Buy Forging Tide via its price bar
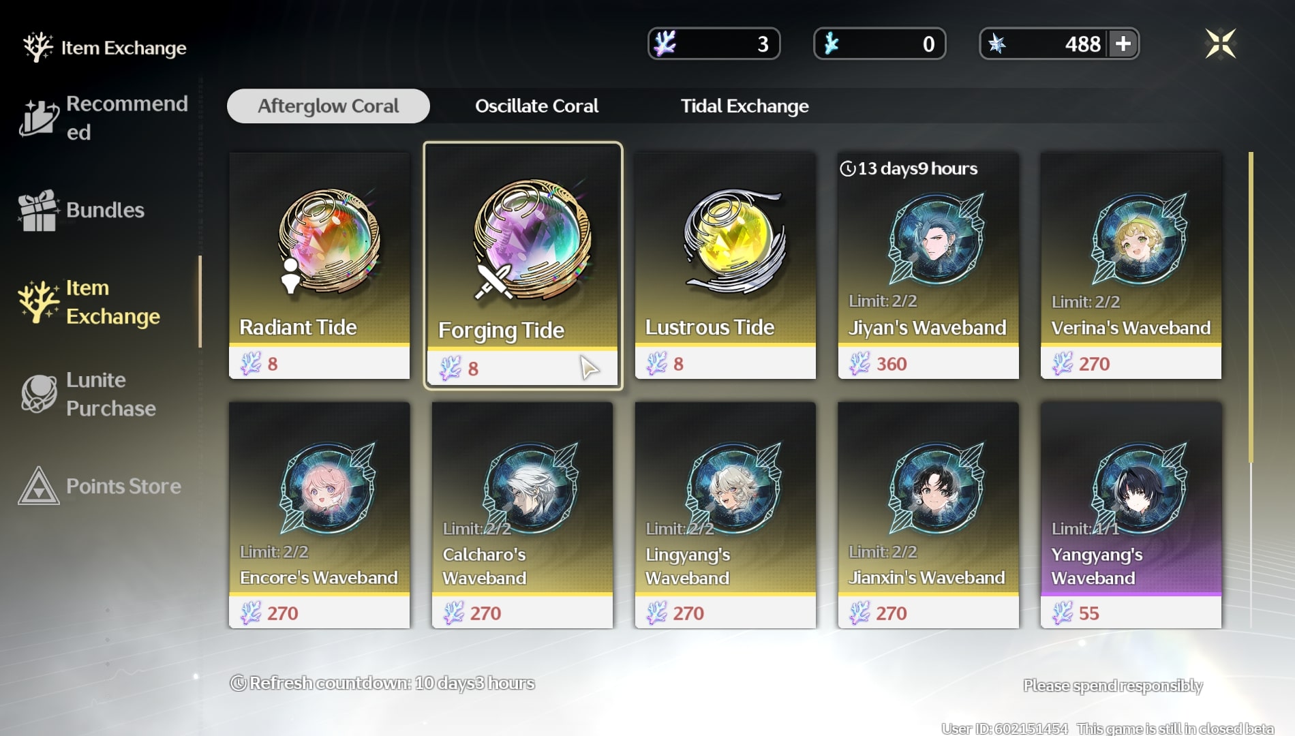The width and height of the screenshot is (1295, 736). [x=522, y=369]
